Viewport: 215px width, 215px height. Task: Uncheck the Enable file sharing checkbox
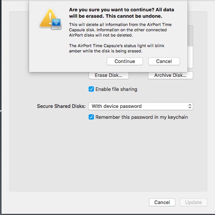pos(91,89)
